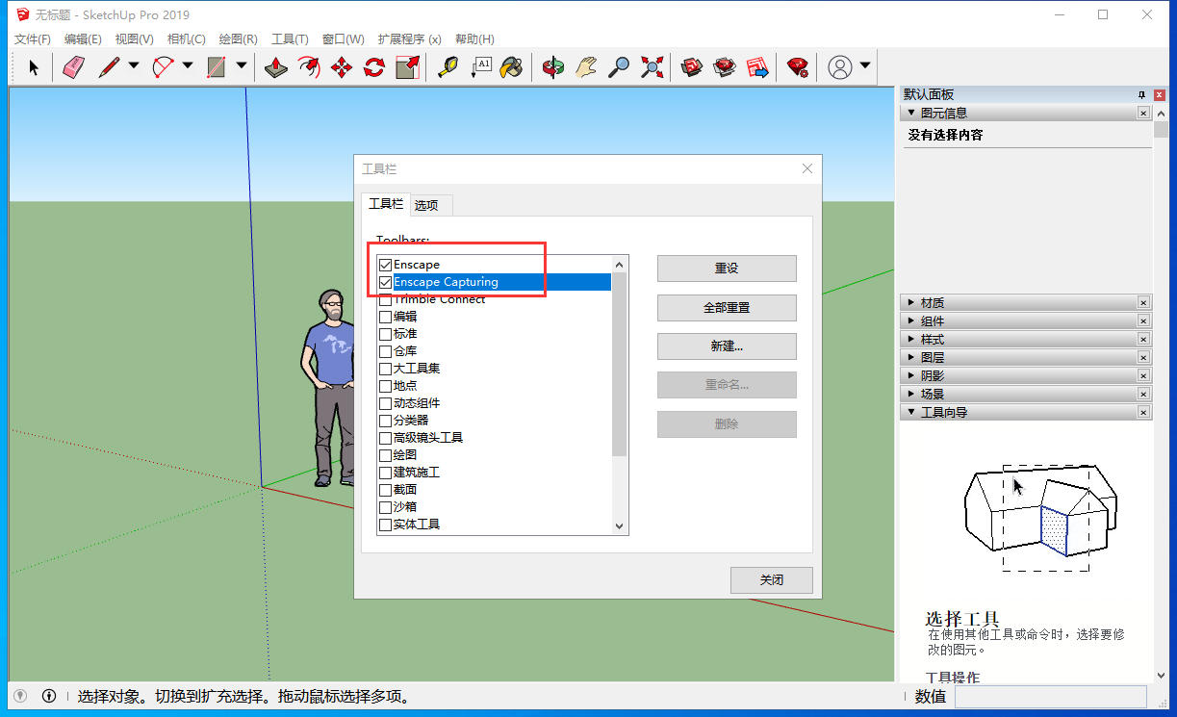Open the 工具(T) menu
The image size is (1177, 717).
click(x=288, y=38)
